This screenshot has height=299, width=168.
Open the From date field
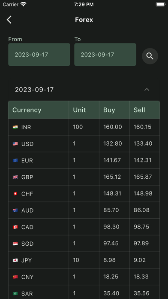click(x=39, y=55)
